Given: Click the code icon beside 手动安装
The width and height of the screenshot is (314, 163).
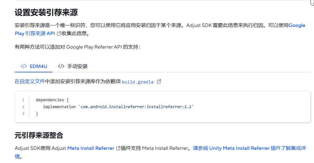Looking at the screenshot, I should [x=61, y=66].
